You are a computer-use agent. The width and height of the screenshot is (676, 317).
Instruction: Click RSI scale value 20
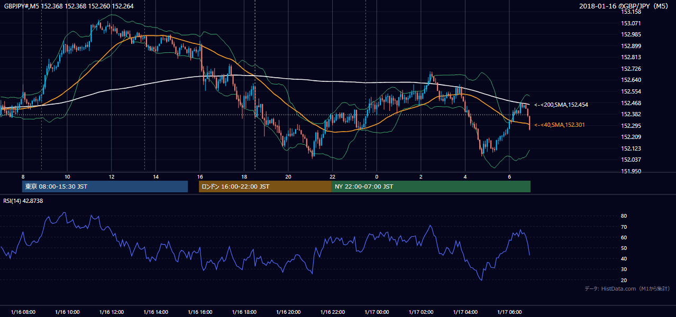click(624, 280)
